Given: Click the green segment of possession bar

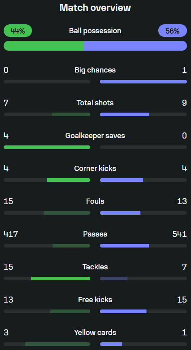Looking at the screenshot, I should click(x=44, y=46).
